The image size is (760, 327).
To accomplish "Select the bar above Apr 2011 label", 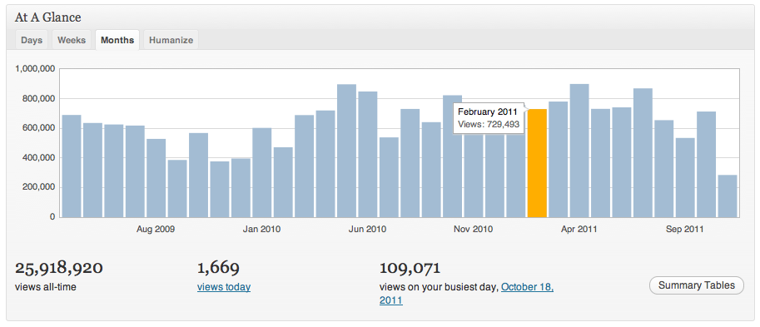I will click(579, 151).
